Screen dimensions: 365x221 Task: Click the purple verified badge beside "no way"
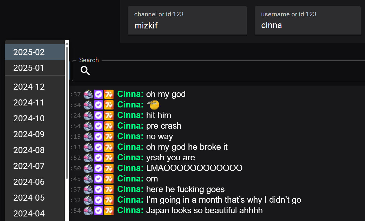click(98, 137)
